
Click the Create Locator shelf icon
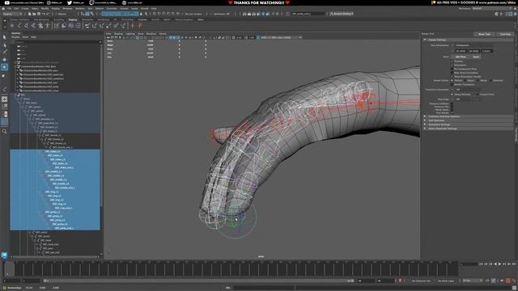point(12,25)
